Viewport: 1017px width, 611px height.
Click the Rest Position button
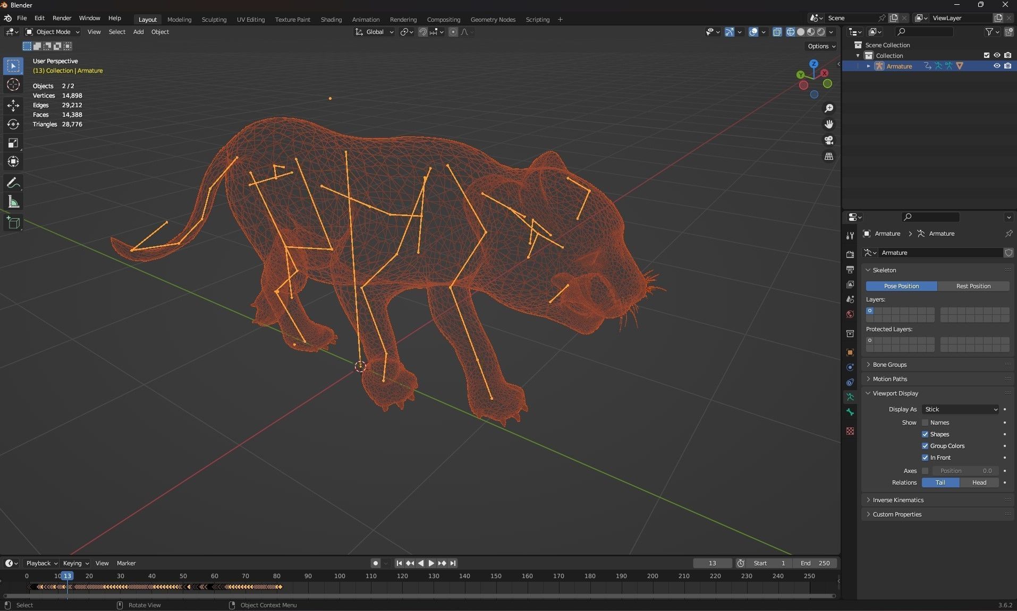[973, 286]
